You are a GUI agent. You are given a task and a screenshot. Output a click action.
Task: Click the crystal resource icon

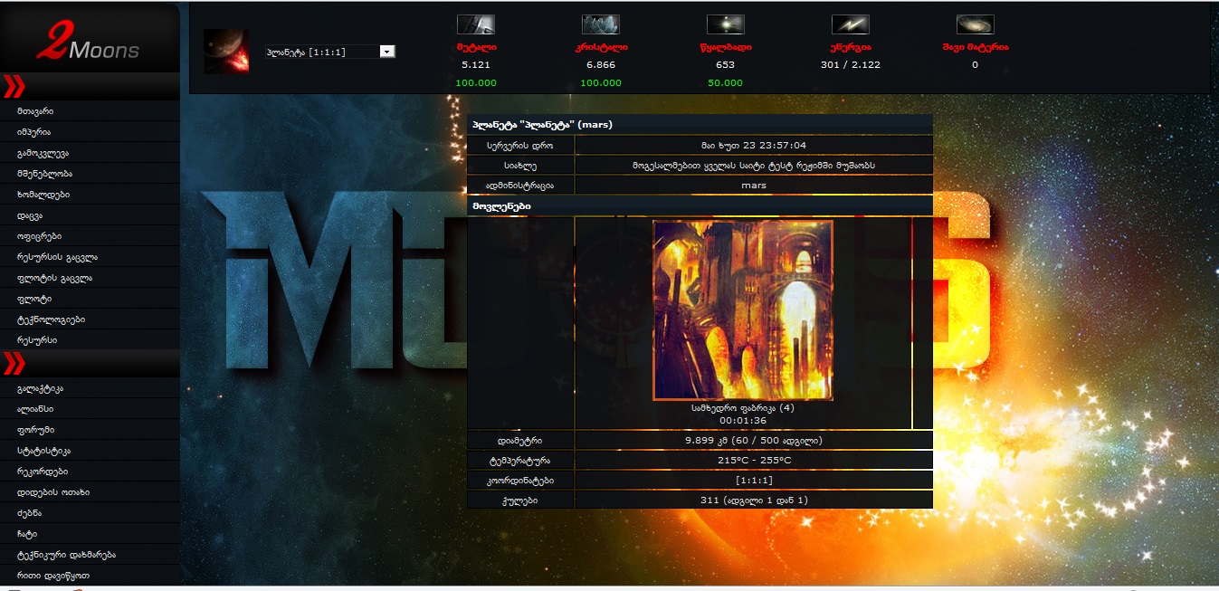[x=600, y=24]
